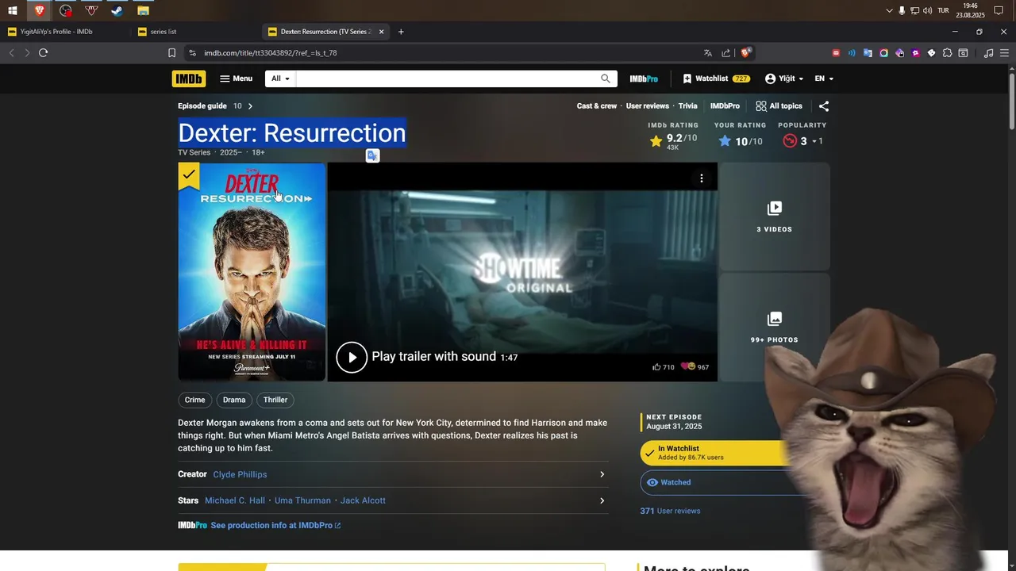
Task: Click the imdb.com address bar URL
Action: coord(270,53)
